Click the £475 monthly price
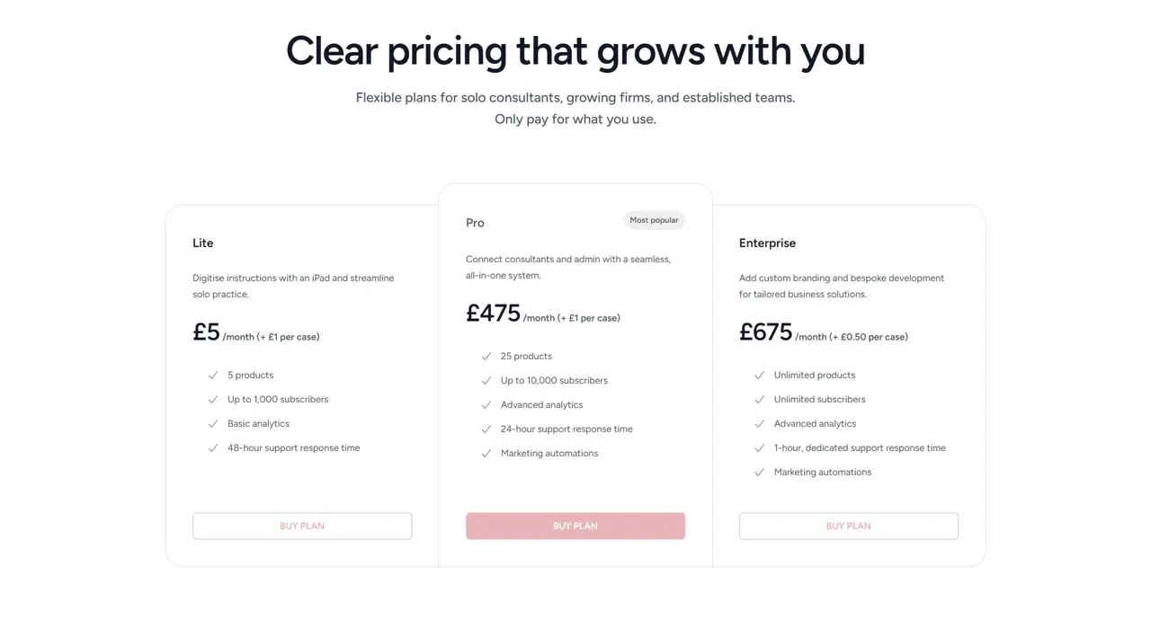Screen dimensions: 1151x628 tap(494, 314)
